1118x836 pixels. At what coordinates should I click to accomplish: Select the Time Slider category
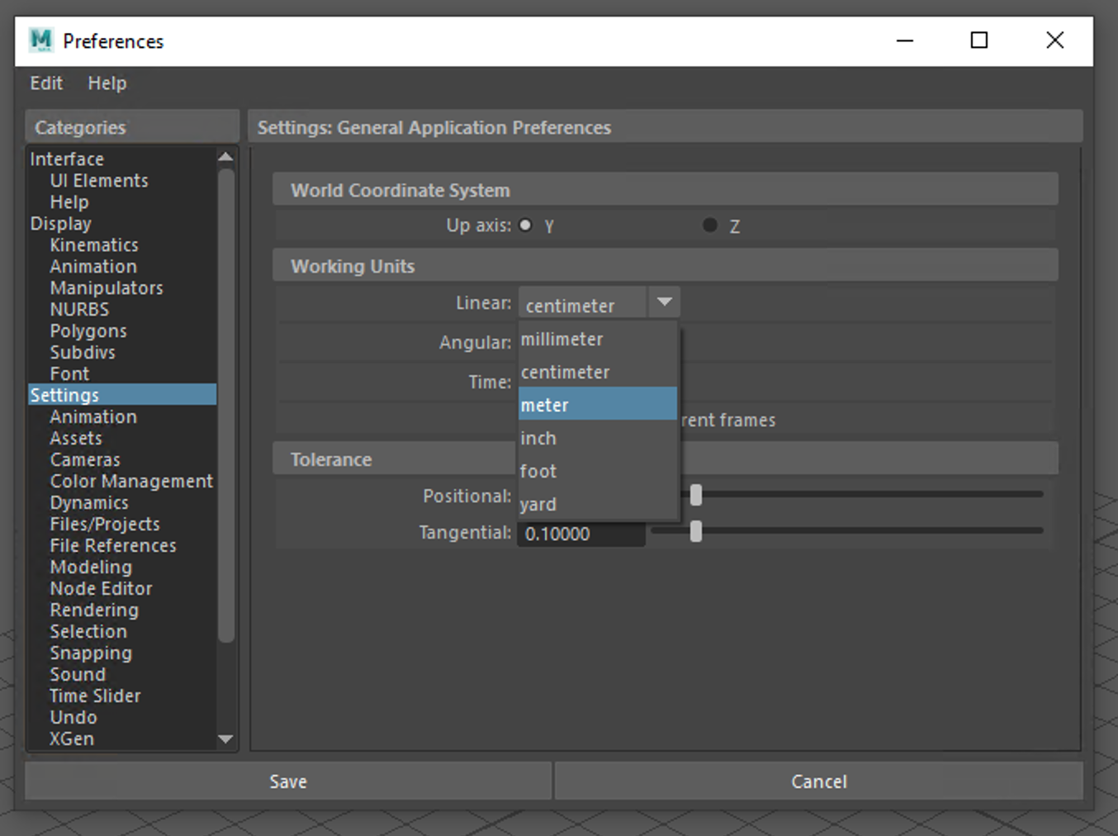[x=95, y=696]
